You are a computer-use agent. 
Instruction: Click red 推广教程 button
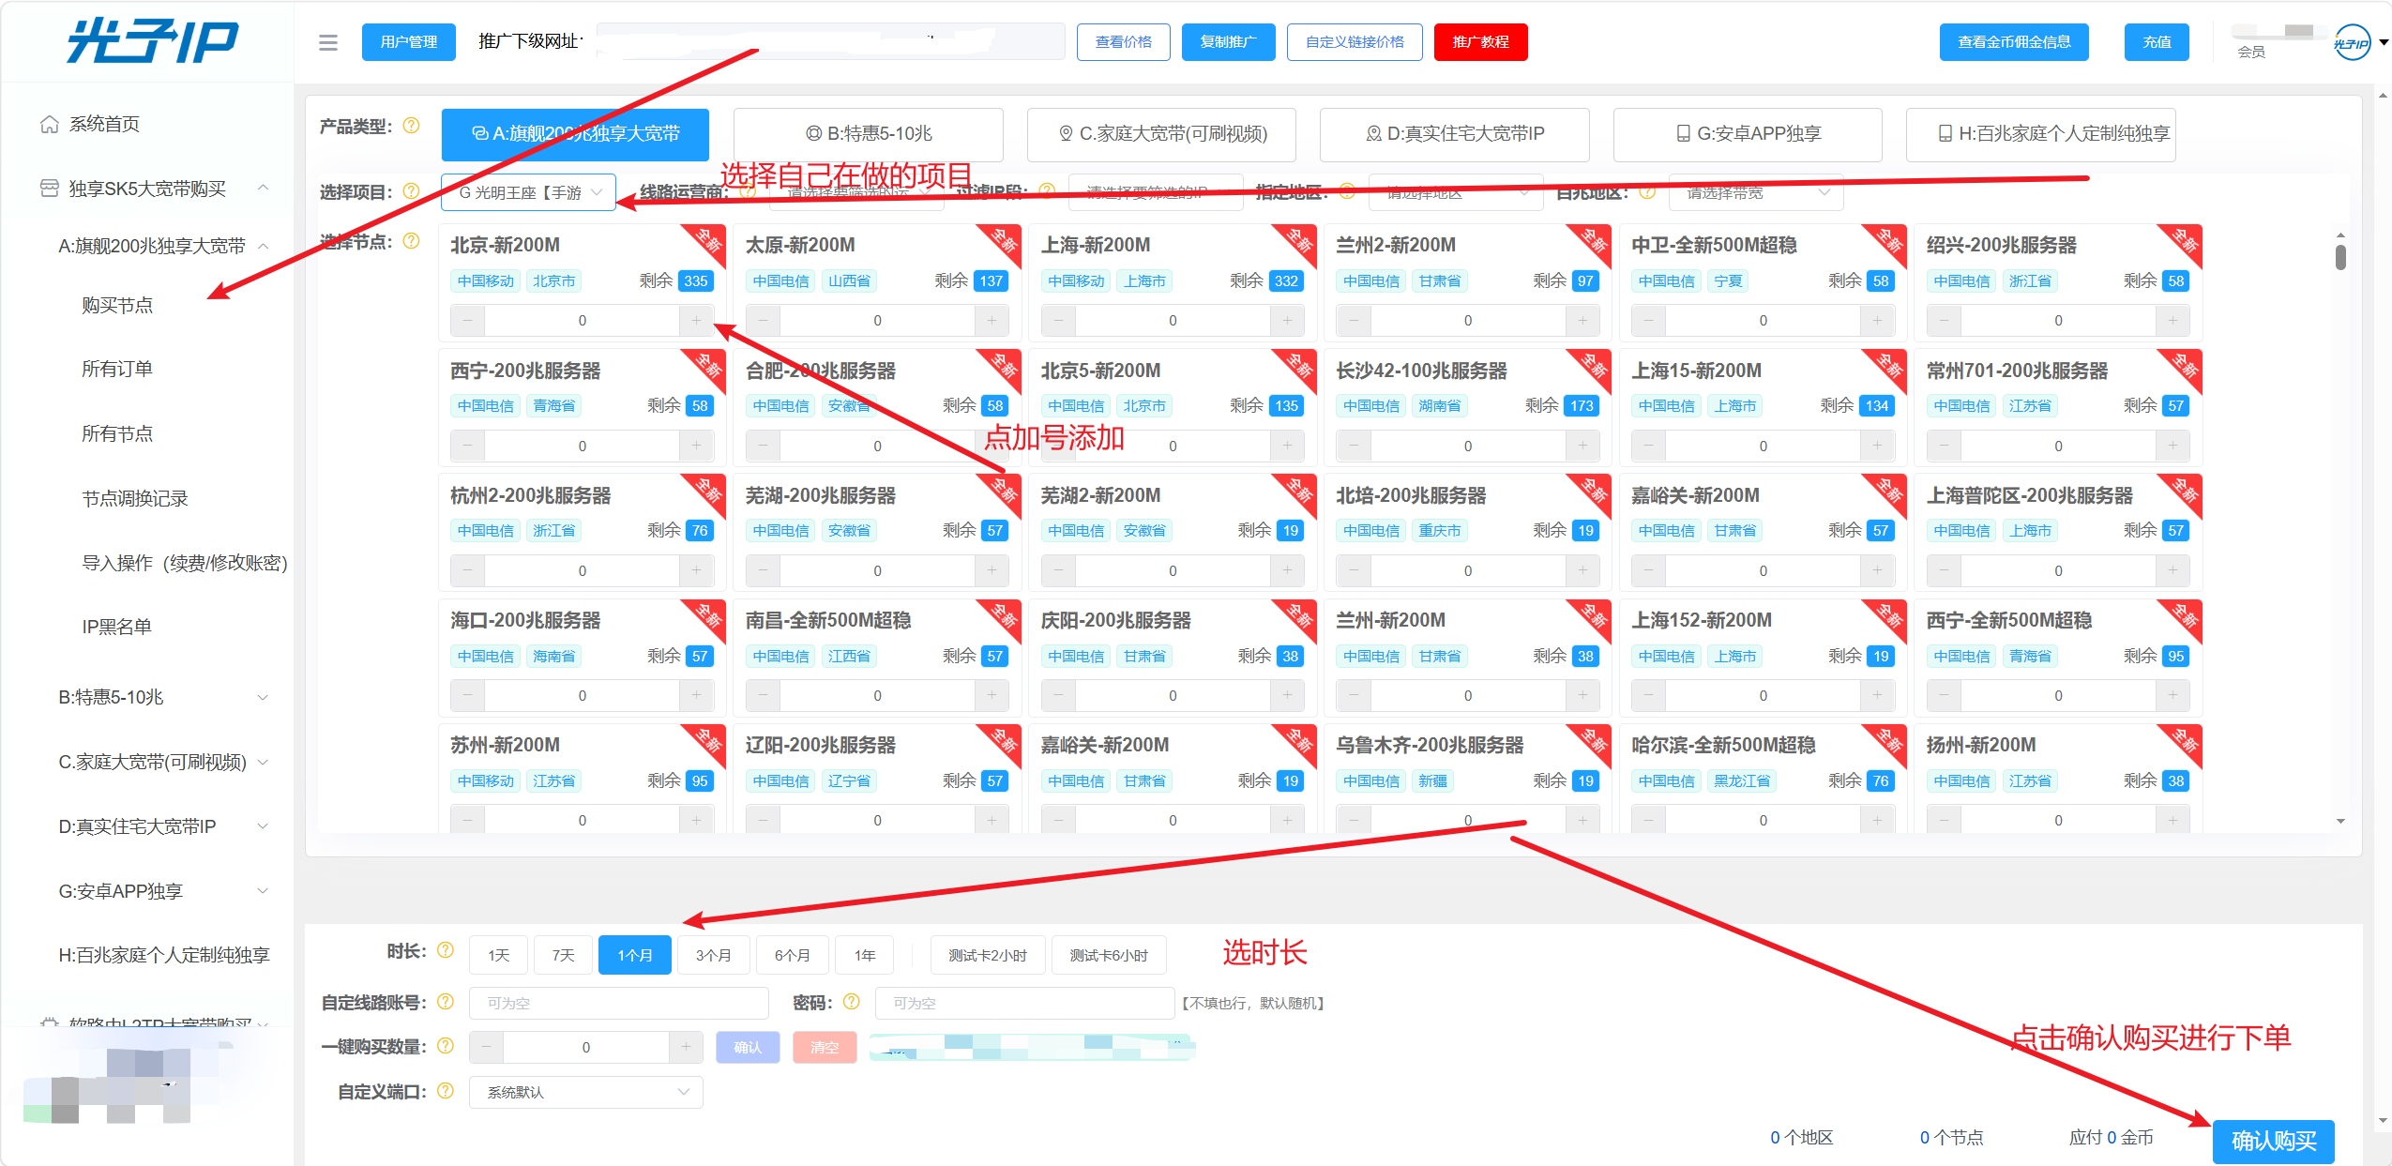(1481, 42)
